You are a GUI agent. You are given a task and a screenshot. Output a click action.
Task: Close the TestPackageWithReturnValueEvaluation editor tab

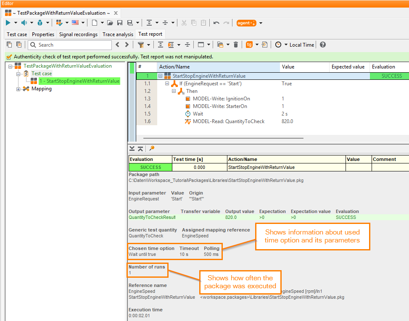[116, 13]
